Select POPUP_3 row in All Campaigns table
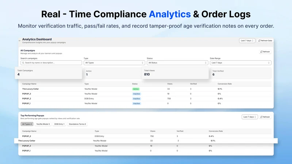The image size is (292, 164). tap(146, 94)
